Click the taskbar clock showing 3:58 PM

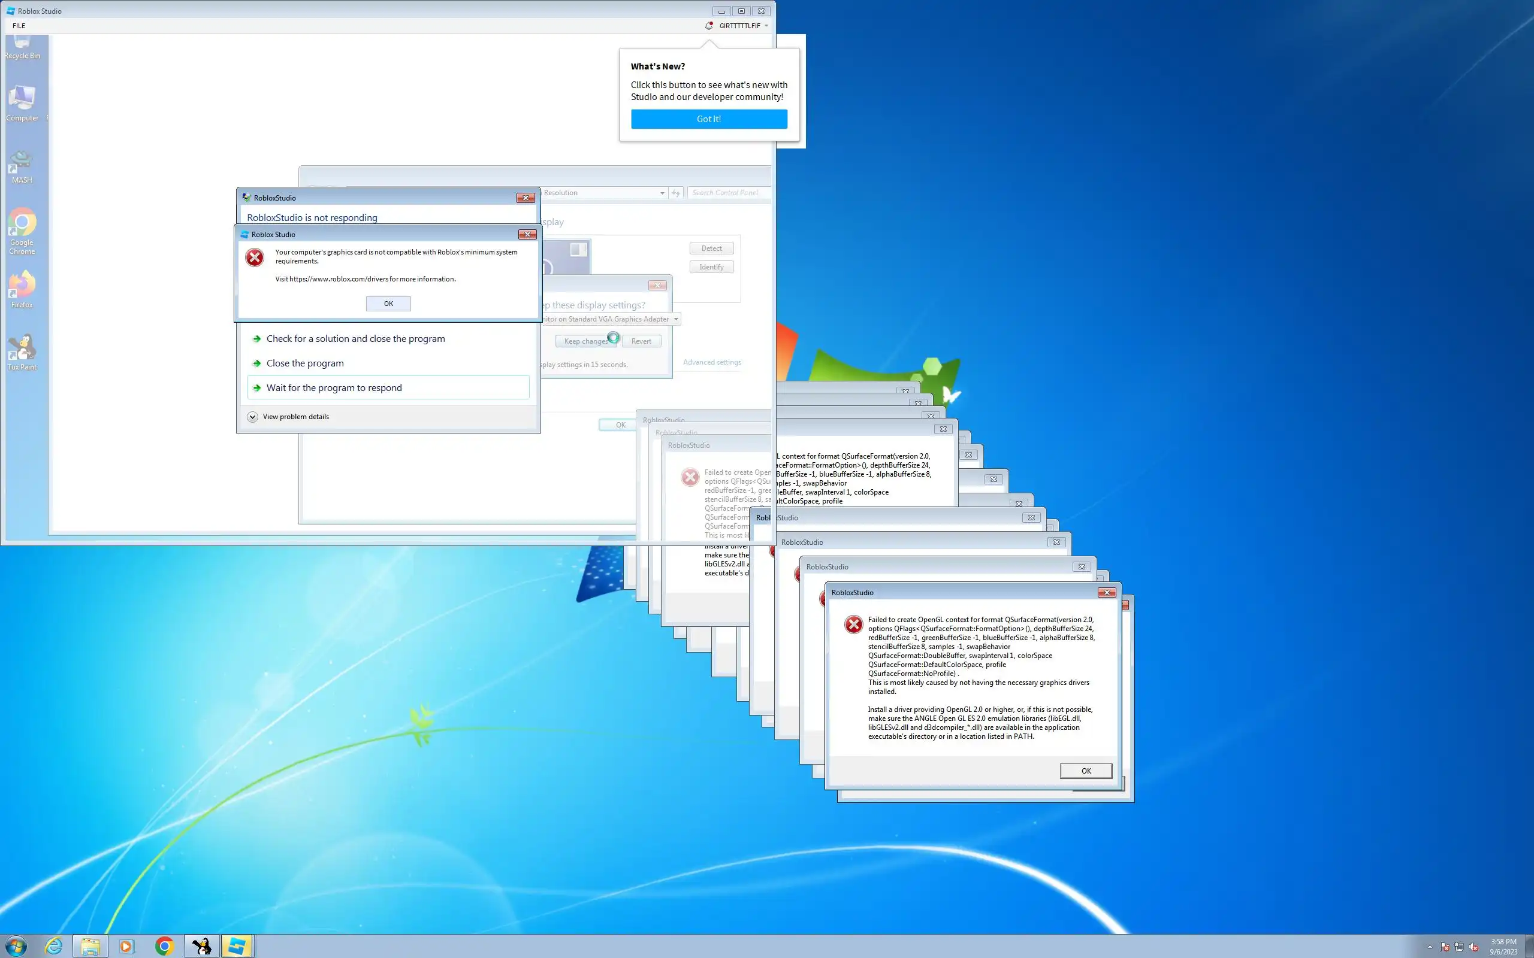pos(1503,946)
